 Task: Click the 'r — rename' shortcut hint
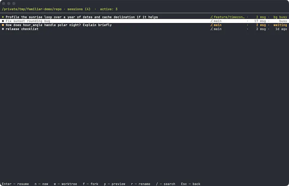coord(141,184)
